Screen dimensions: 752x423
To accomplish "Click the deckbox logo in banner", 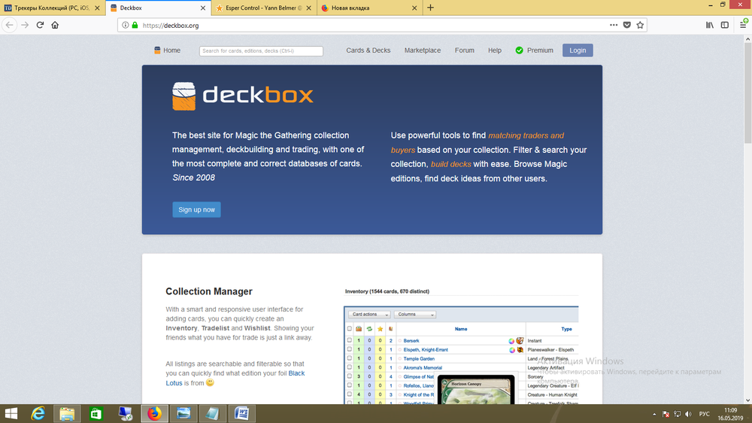I will [243, 96].
